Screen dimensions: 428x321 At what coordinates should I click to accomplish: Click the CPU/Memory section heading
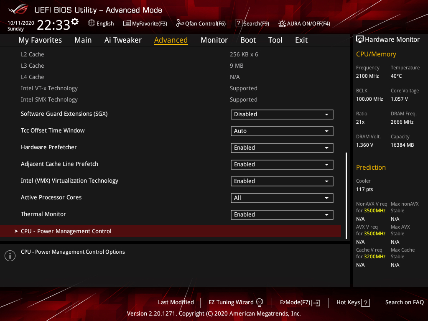coord(376,54)
